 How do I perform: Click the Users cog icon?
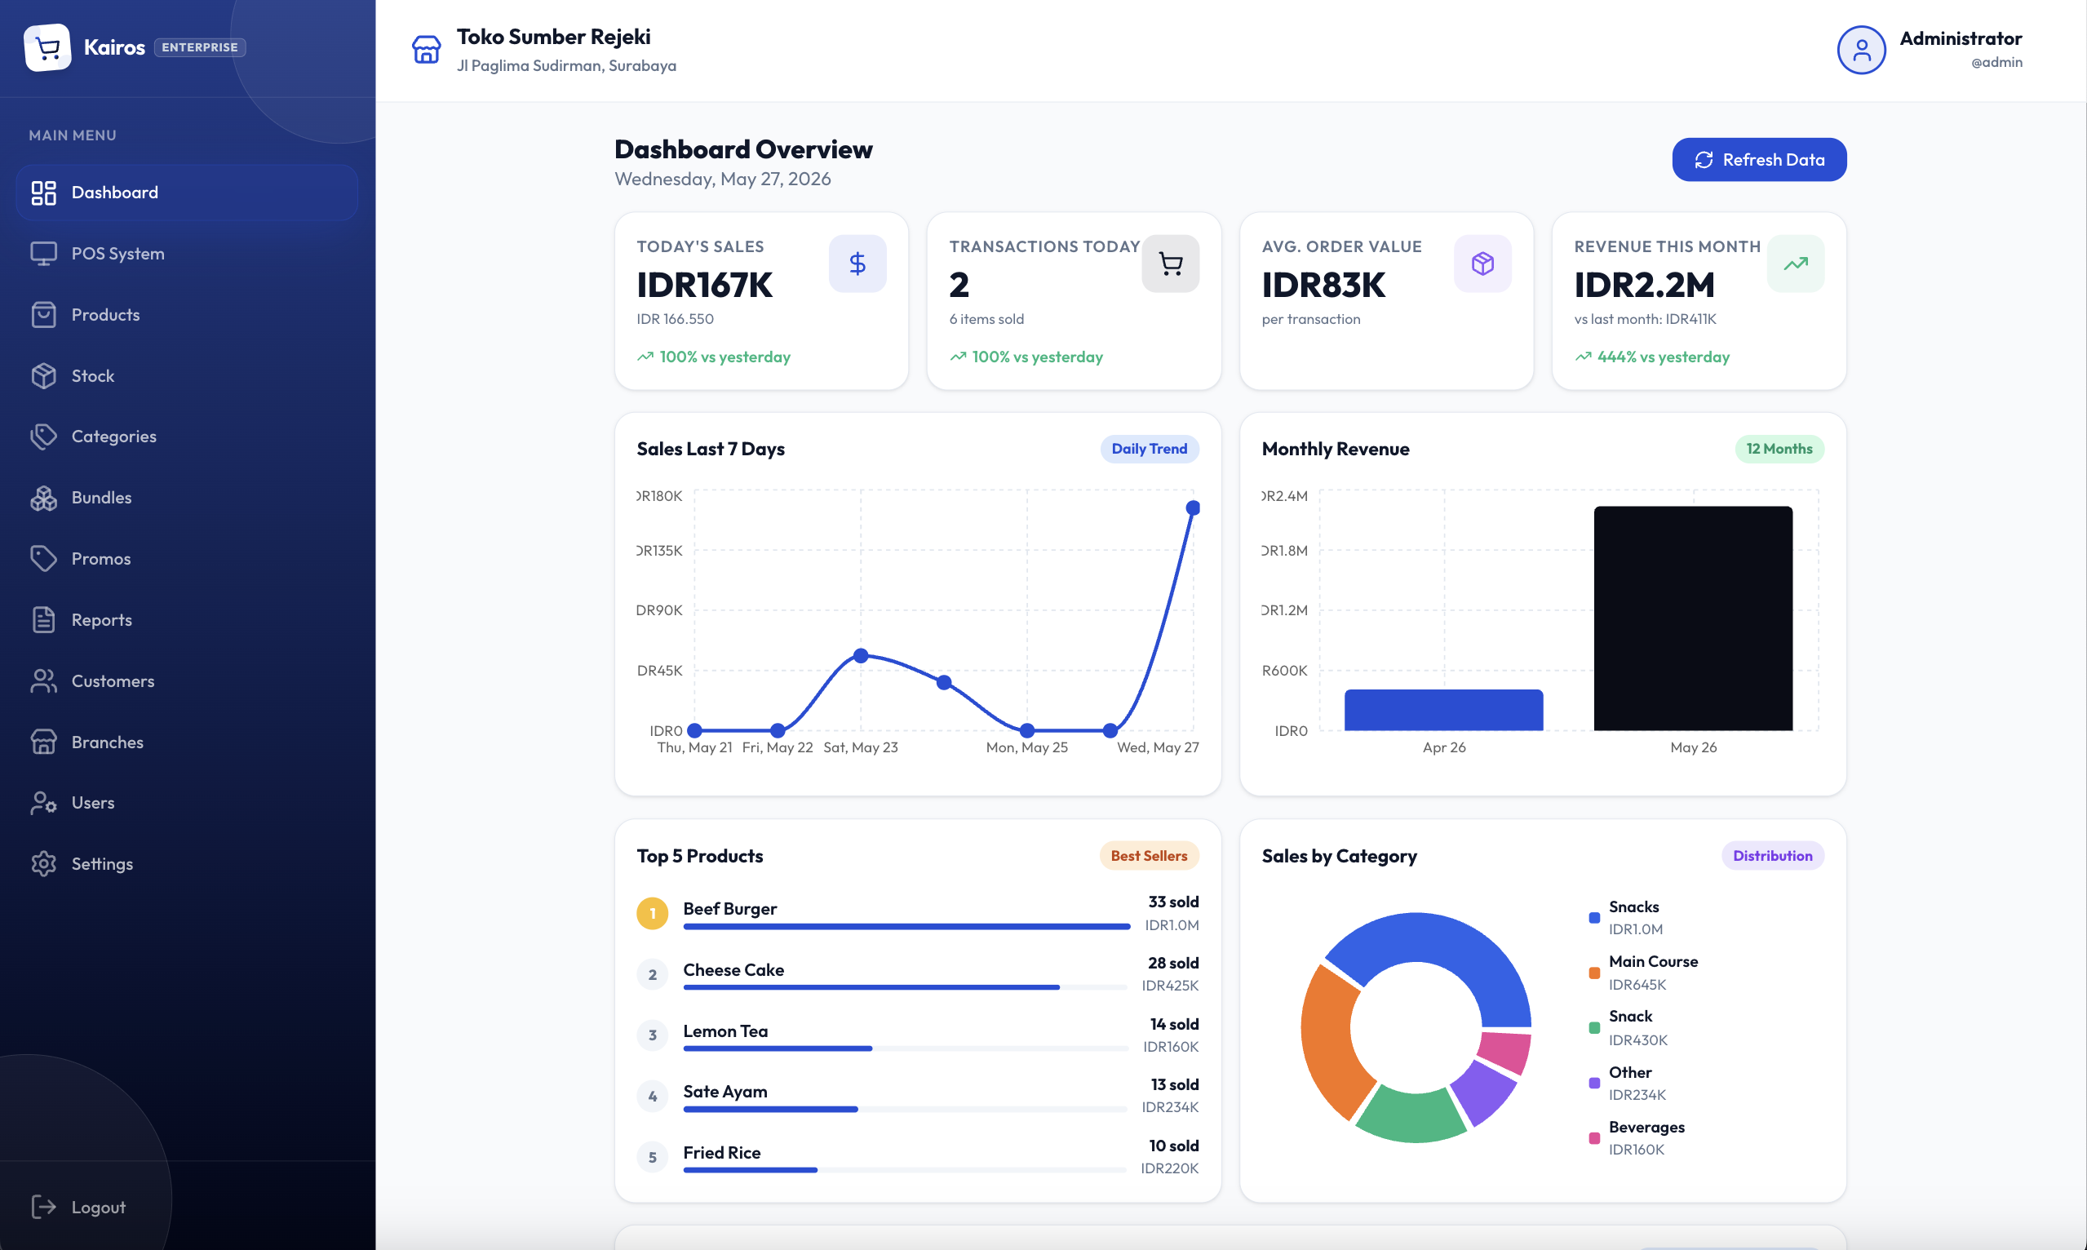point(44,803)
